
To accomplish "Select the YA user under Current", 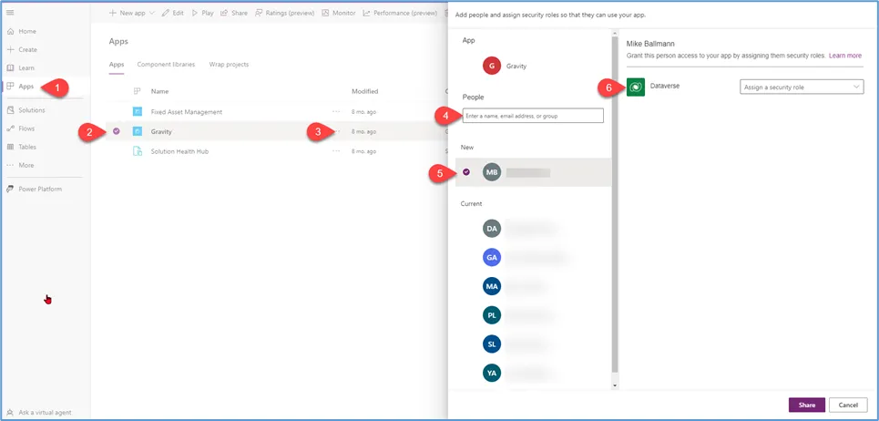I will tap(492, 373).
